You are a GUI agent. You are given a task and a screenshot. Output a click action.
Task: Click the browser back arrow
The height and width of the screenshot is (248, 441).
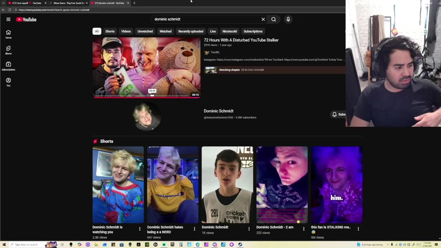coord(3,10)
